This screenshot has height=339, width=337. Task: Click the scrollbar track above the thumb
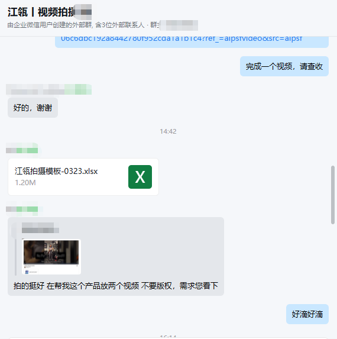point(333,101)
